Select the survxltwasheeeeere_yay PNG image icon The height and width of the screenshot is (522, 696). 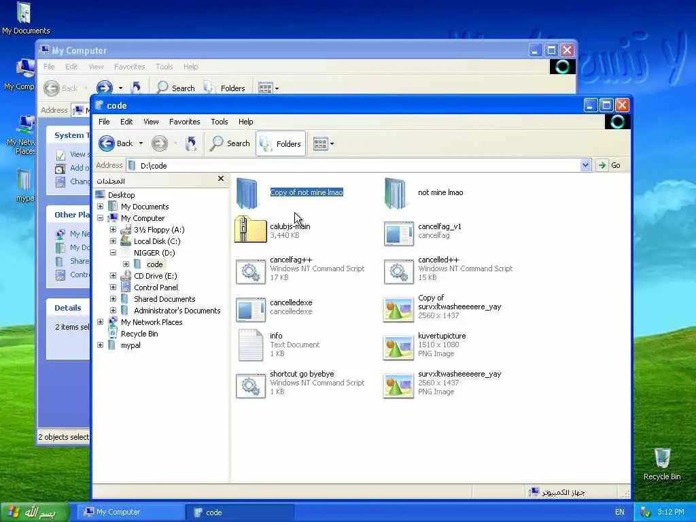pos(398,386)
